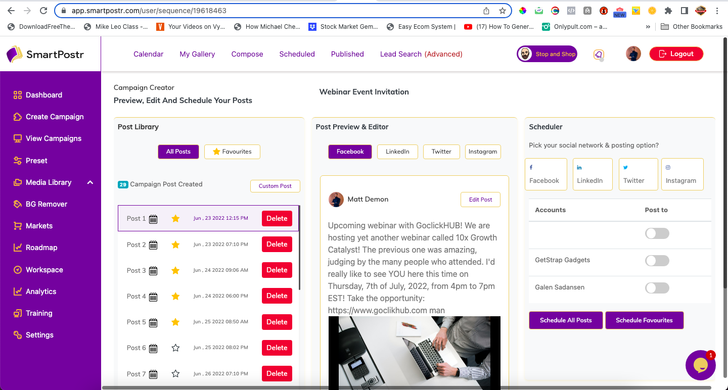Enable posting to GetStrap Gadgets
This screenshot has height=390, width=728.
[657, 261]
